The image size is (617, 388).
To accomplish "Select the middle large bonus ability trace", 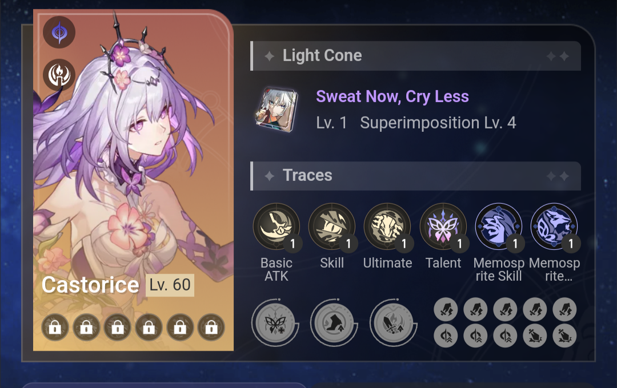I will (334, 323).
